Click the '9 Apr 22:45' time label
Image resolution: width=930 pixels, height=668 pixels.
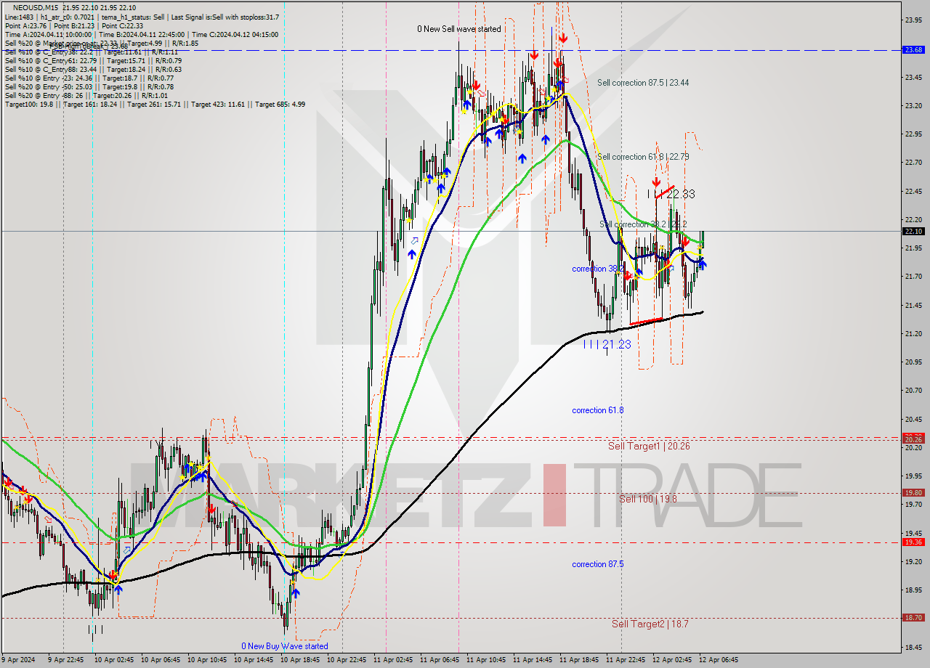click(x=66, y=660)
